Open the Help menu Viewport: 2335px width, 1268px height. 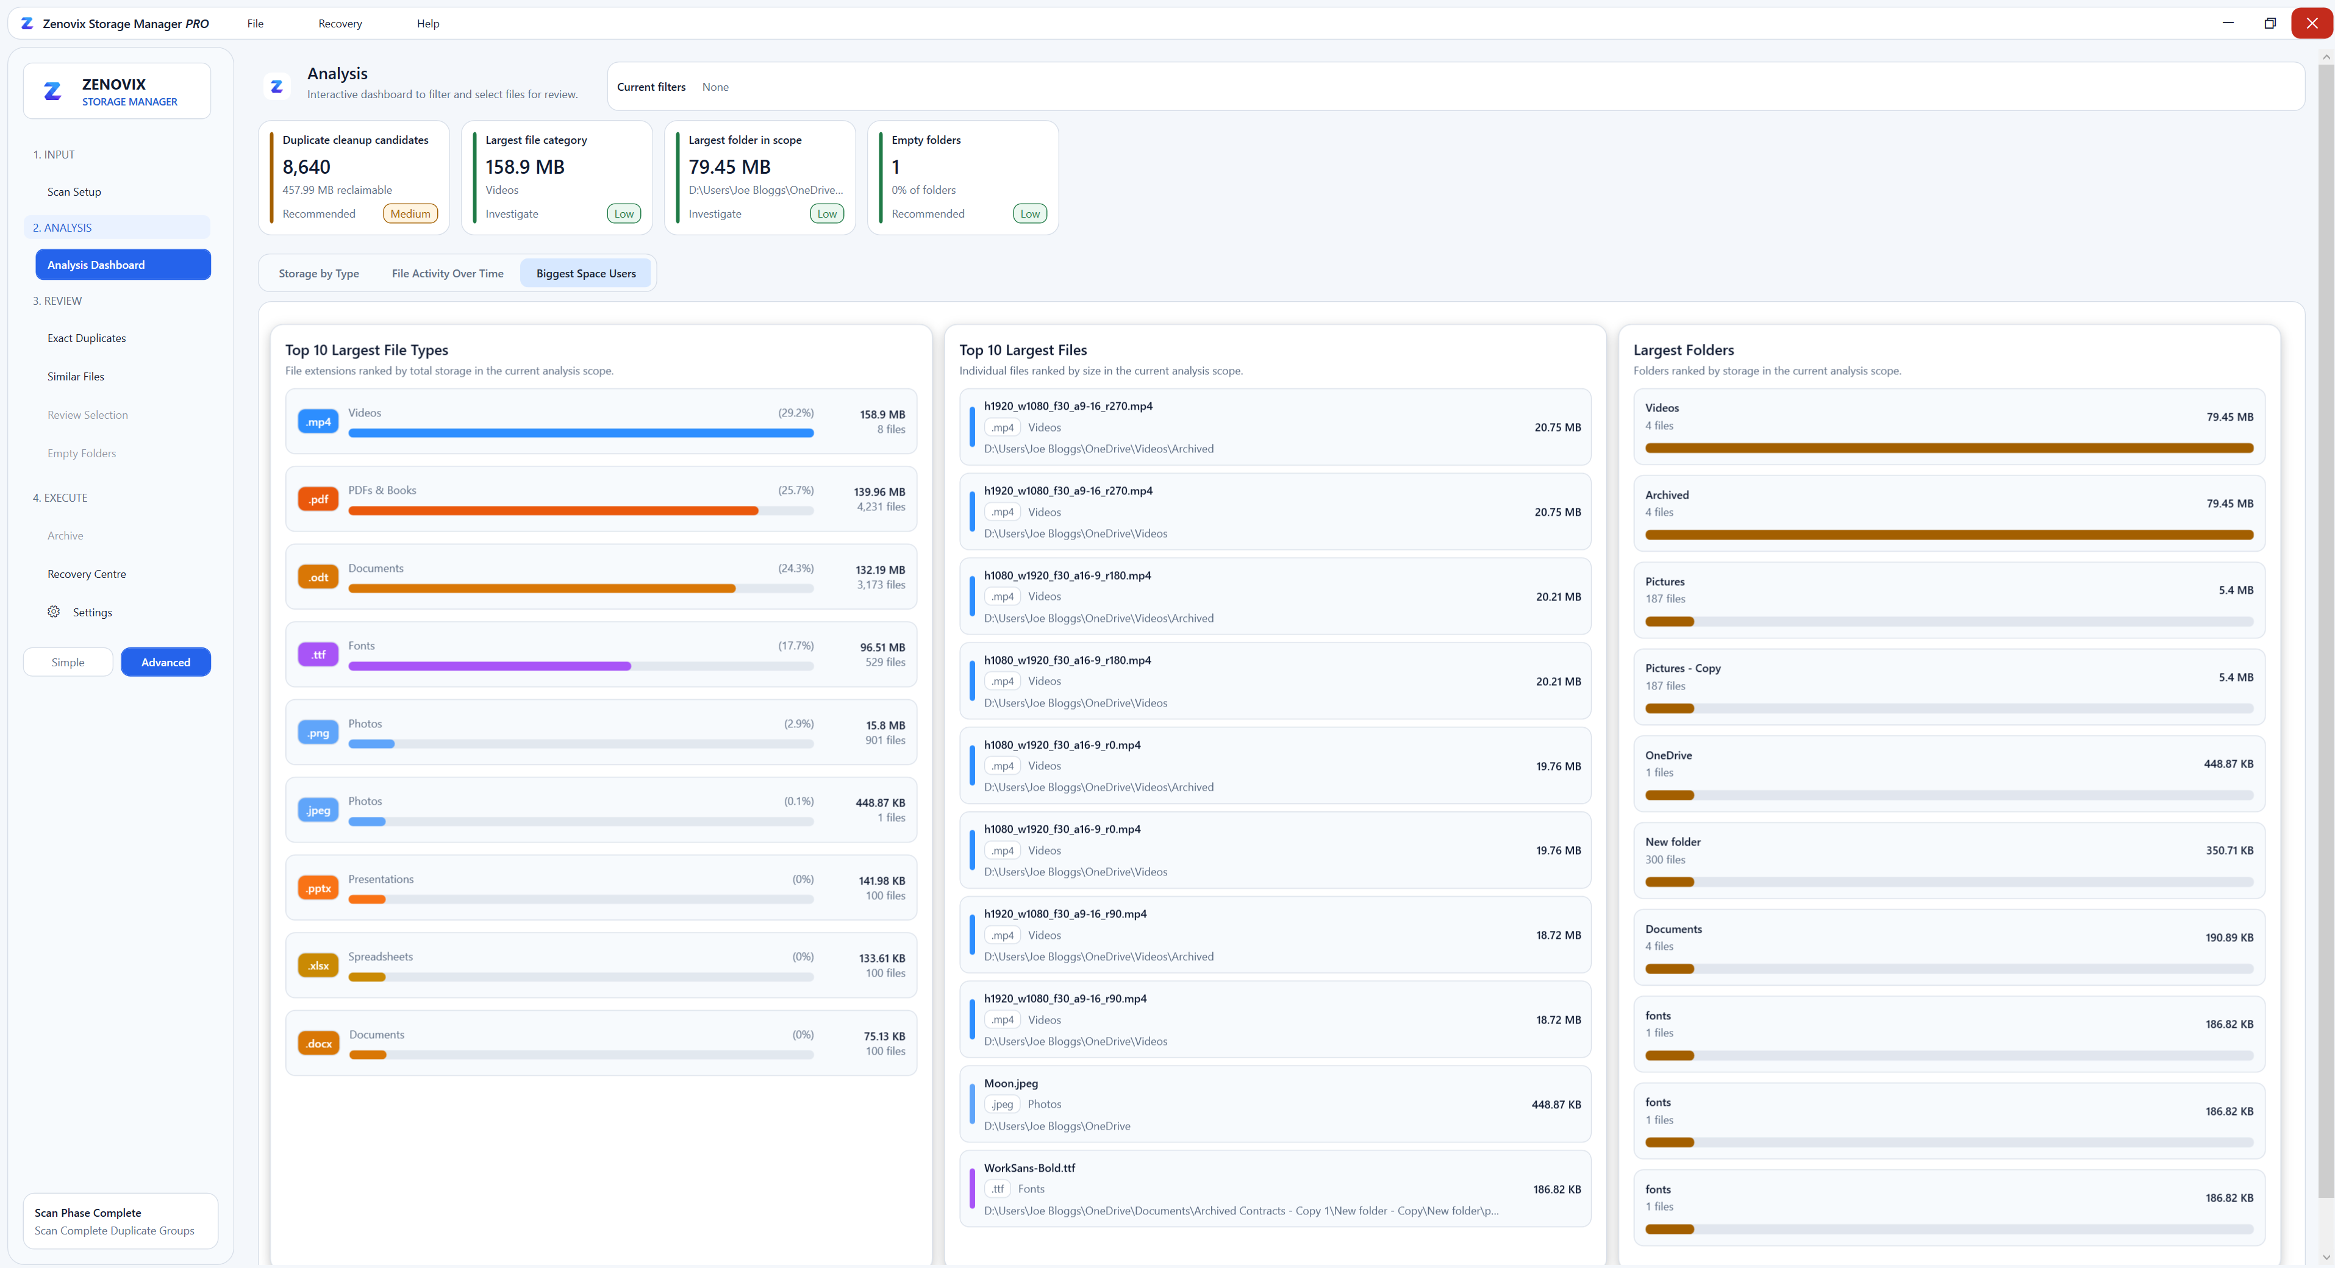pyautogui.click(x=428, y=24)
